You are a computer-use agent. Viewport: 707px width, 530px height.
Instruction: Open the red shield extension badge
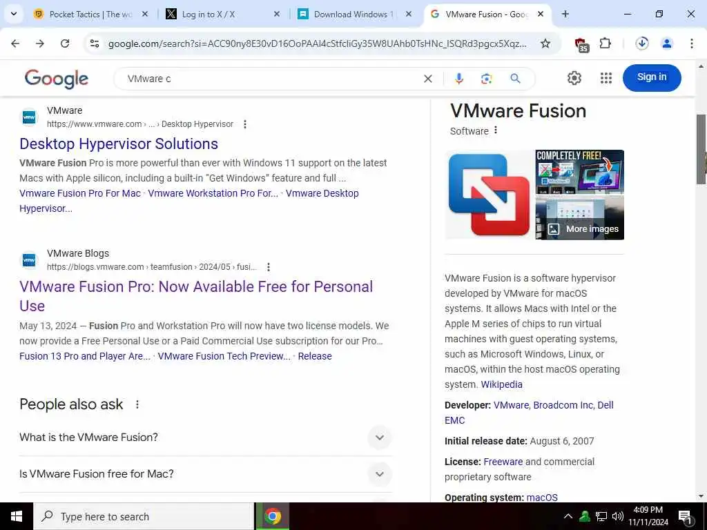(581, 44)
